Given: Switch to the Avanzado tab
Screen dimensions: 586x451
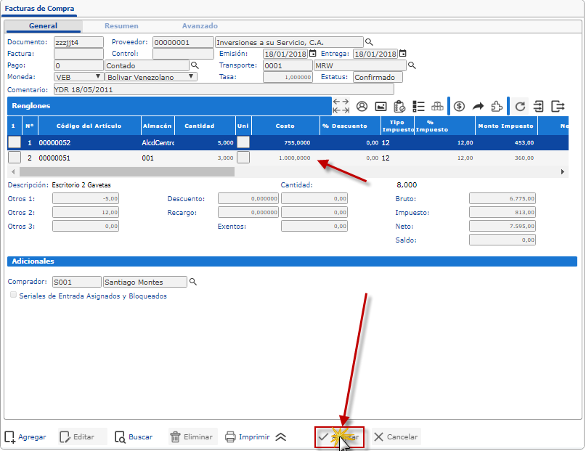Looking at the screenshot, I should click(x=200, y=26).
